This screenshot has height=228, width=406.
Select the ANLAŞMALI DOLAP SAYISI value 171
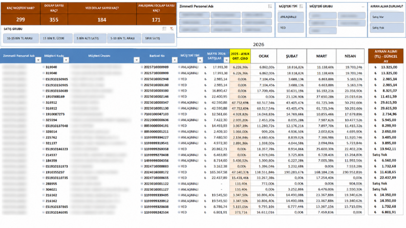coord(156,19)
